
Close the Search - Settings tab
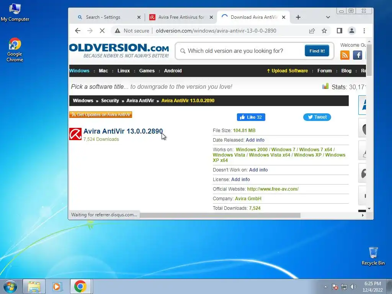(139, 17)
